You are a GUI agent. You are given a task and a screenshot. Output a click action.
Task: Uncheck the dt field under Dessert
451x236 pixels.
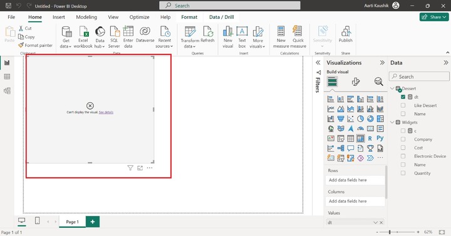point(403,97)
